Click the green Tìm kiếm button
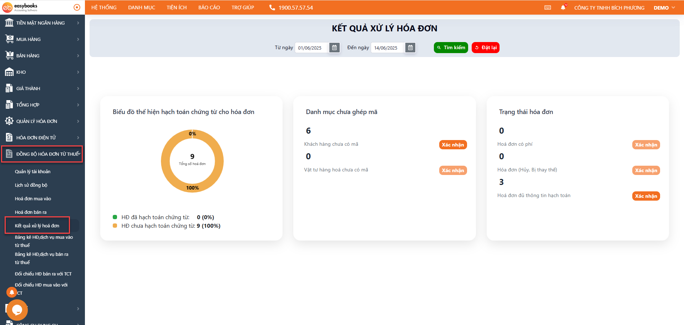 [x=451, y=47]
